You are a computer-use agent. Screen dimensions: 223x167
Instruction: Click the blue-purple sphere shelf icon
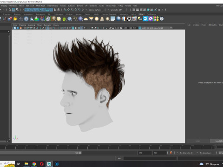tap(80, 19)
